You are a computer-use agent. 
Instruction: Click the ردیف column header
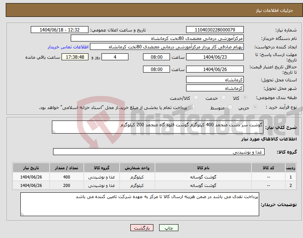pos(291,168)
